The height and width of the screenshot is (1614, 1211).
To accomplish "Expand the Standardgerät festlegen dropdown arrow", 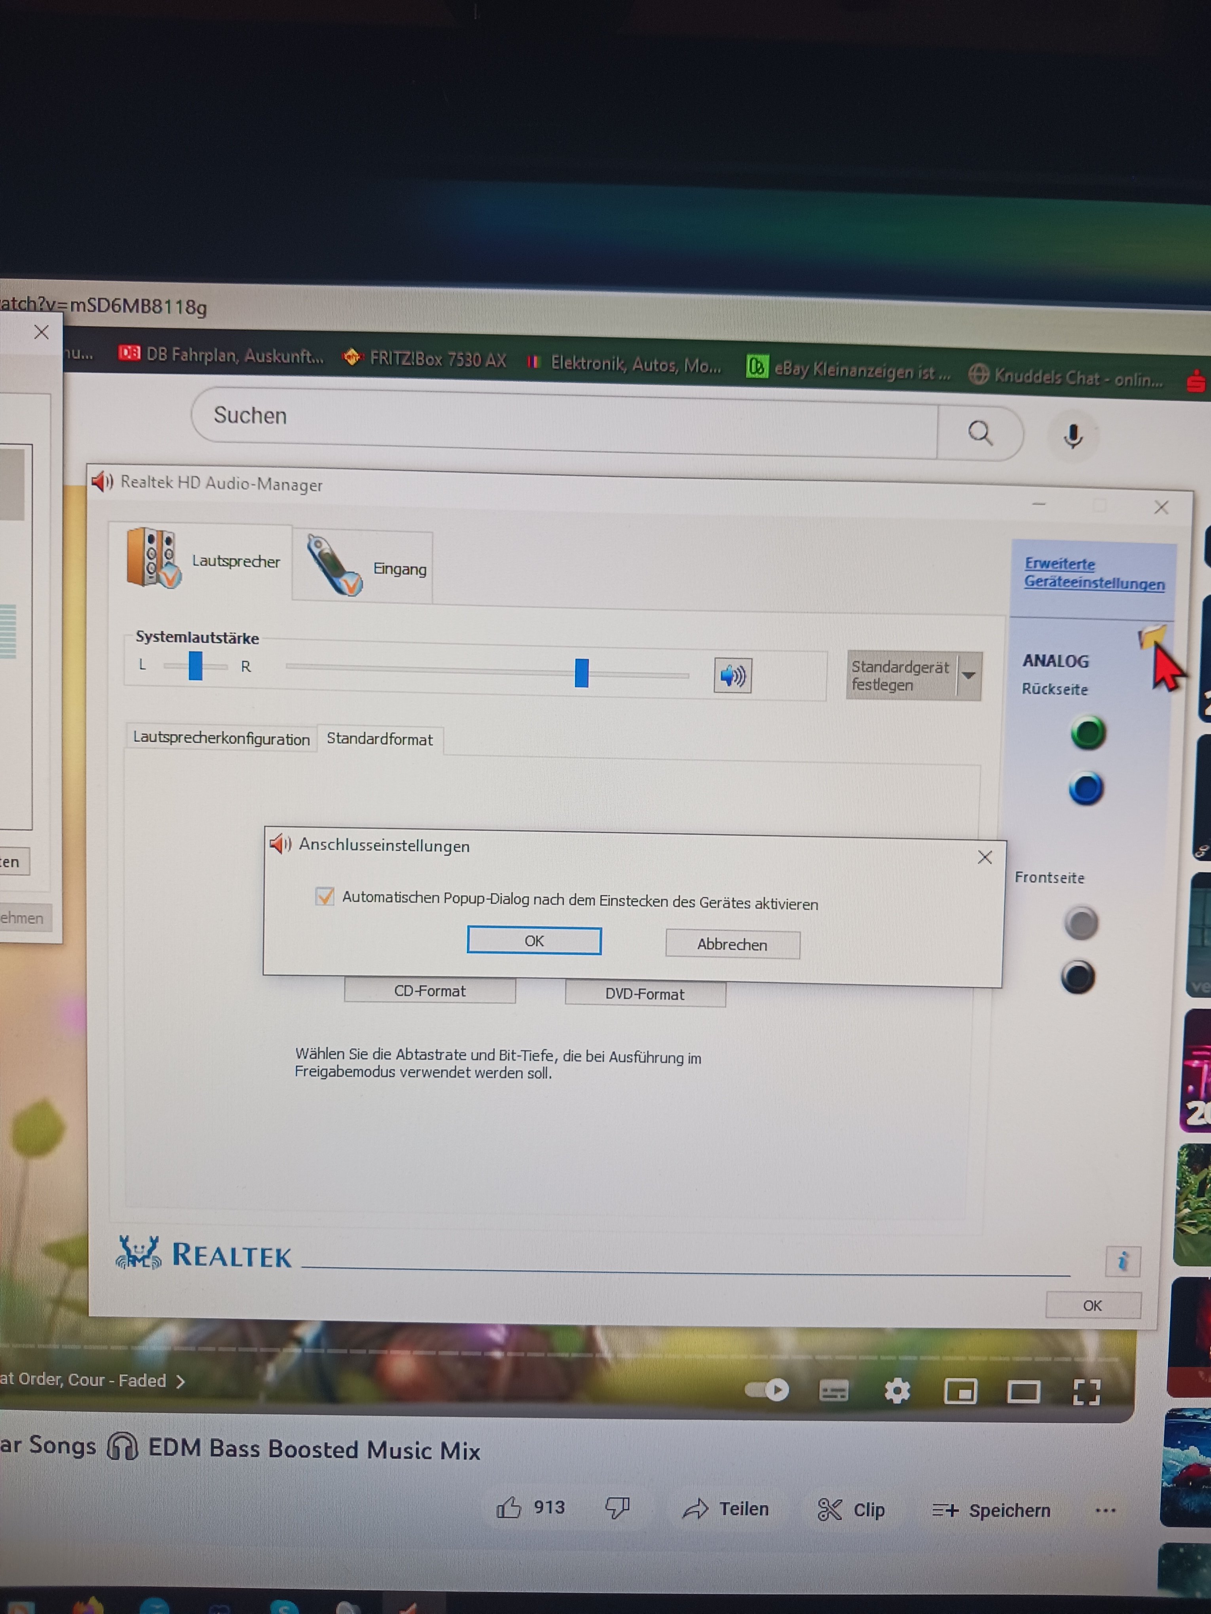I will tap(969, 676).
